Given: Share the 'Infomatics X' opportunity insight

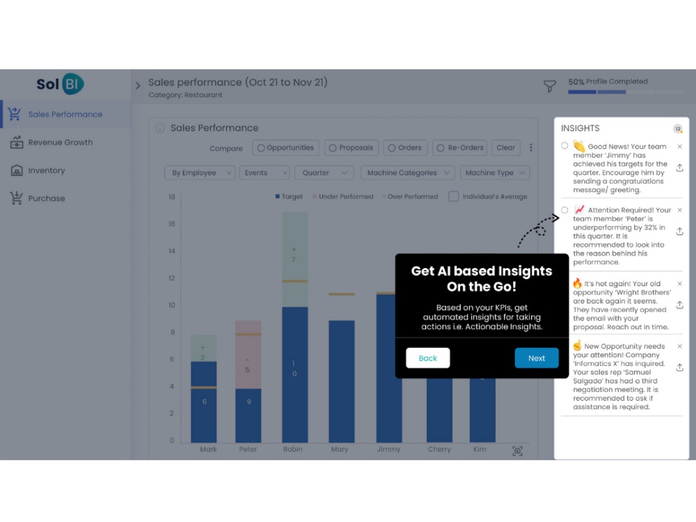Looking at the screenshot, I should point(679,367).
